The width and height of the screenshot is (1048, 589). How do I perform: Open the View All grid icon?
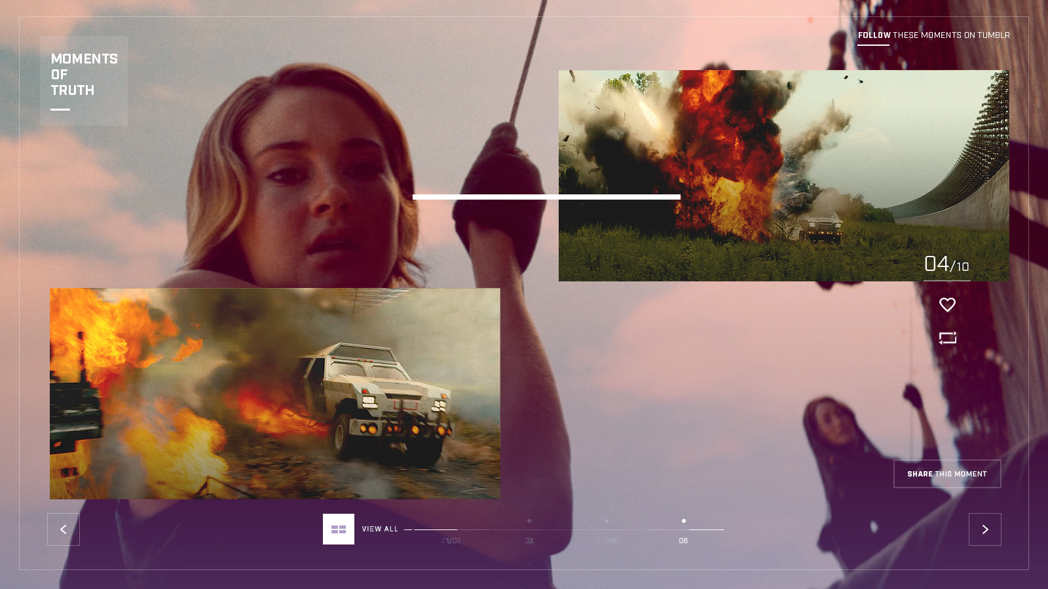[339, 529]
